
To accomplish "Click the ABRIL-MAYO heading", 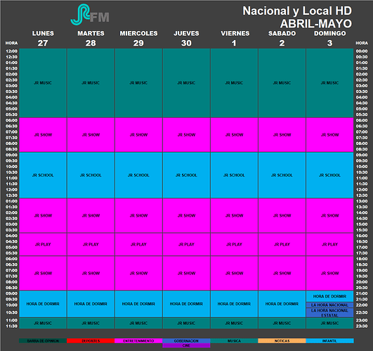I will (316, 24).
